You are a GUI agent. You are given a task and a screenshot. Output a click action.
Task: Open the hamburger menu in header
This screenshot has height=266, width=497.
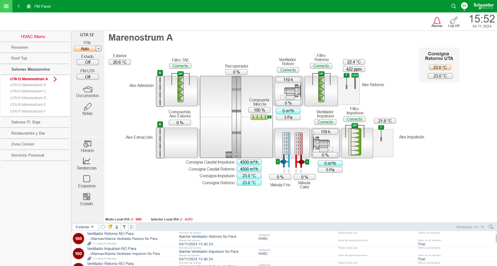[x=6, y=6]
